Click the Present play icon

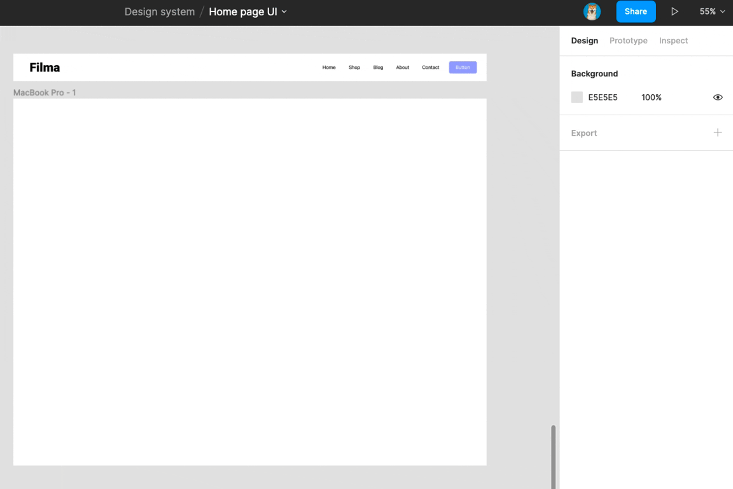point(674,11)
